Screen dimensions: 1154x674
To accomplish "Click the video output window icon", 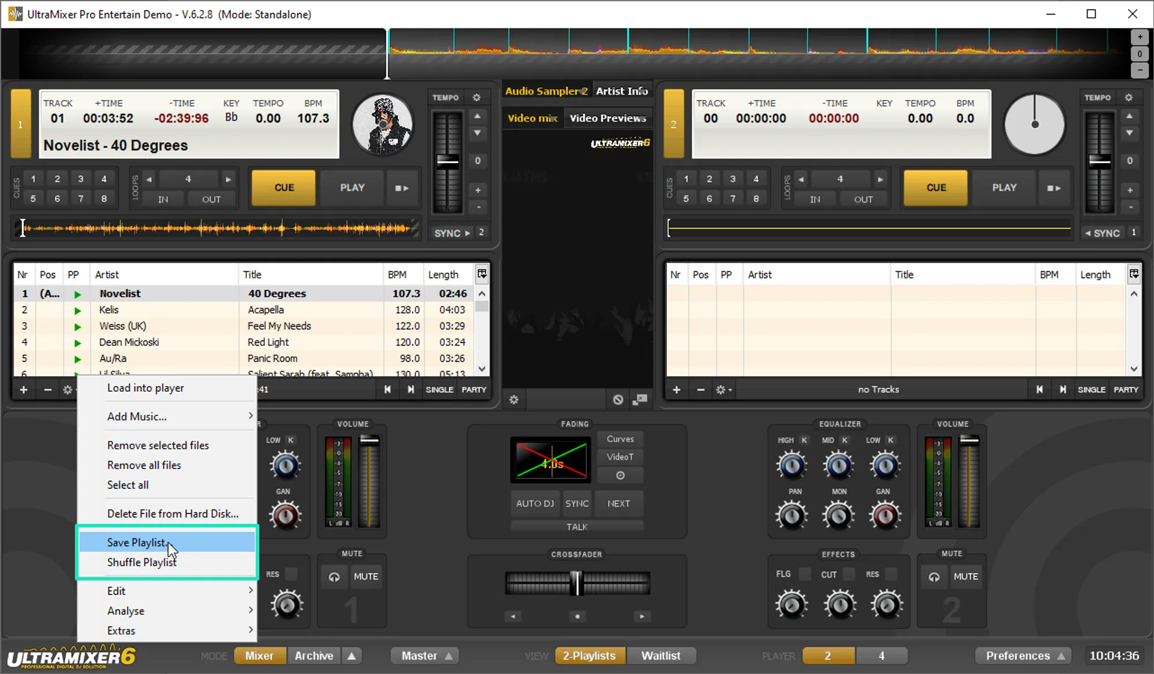I will click(x=640, y=399).
